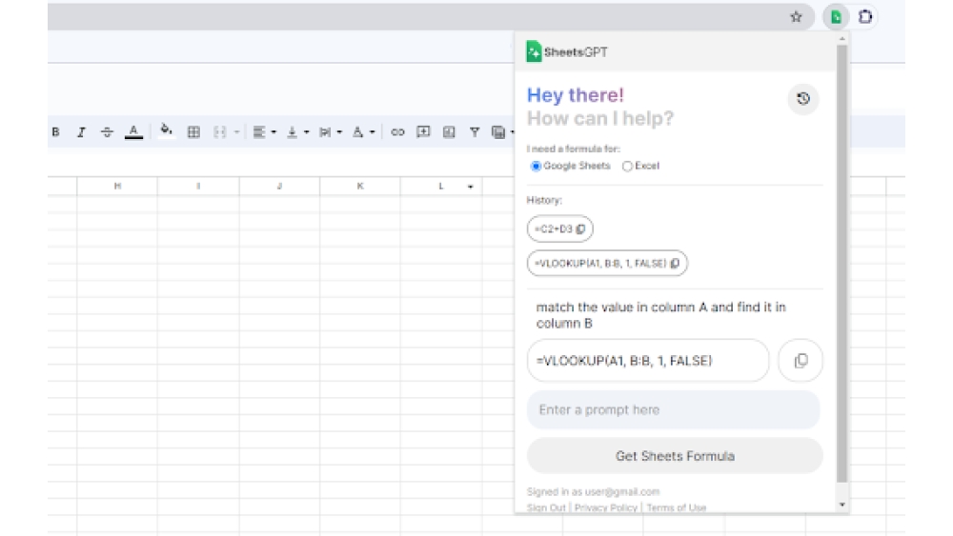Bookmark this page with the star icon
This screenshot has width=953, height=536.
point(796,17)
